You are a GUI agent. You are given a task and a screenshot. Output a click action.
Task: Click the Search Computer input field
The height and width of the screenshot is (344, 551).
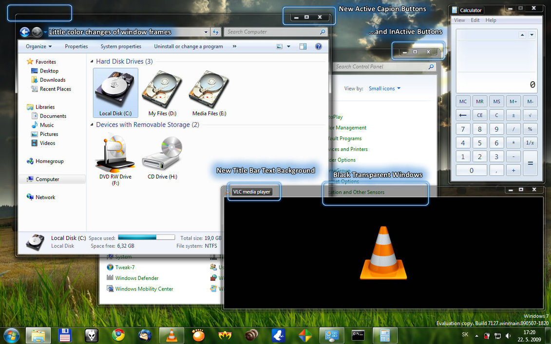pyautogui.click(x=273, y=32)
